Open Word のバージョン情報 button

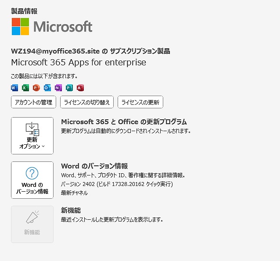(x=32, y=180)
